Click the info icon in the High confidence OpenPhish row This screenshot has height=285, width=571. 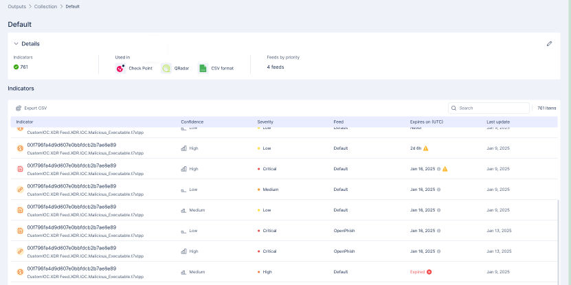pos(439,251)
